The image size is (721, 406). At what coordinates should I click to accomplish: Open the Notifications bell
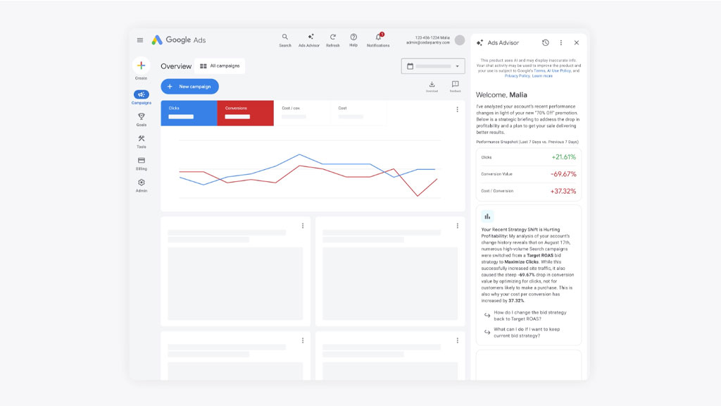(378, 37)
